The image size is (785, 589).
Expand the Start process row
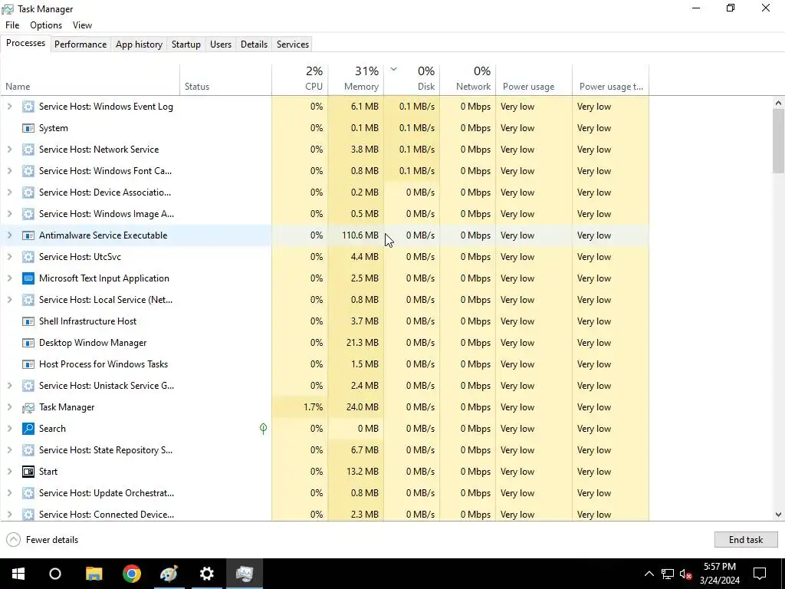(x=9, y=472)
